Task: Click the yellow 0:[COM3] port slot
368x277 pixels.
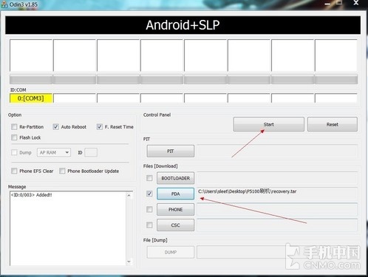Action: pyautogui.click(x=31, y=98)
